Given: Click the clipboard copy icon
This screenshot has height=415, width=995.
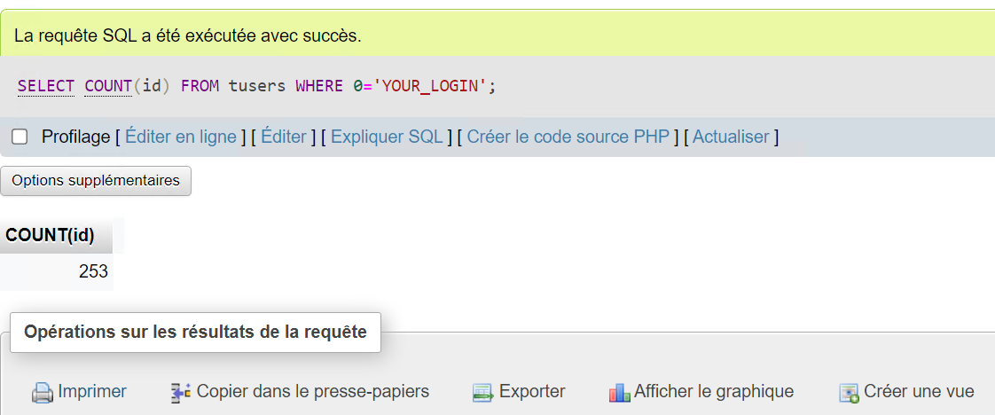Looking at the screenshot, I should tap(182, 393).
